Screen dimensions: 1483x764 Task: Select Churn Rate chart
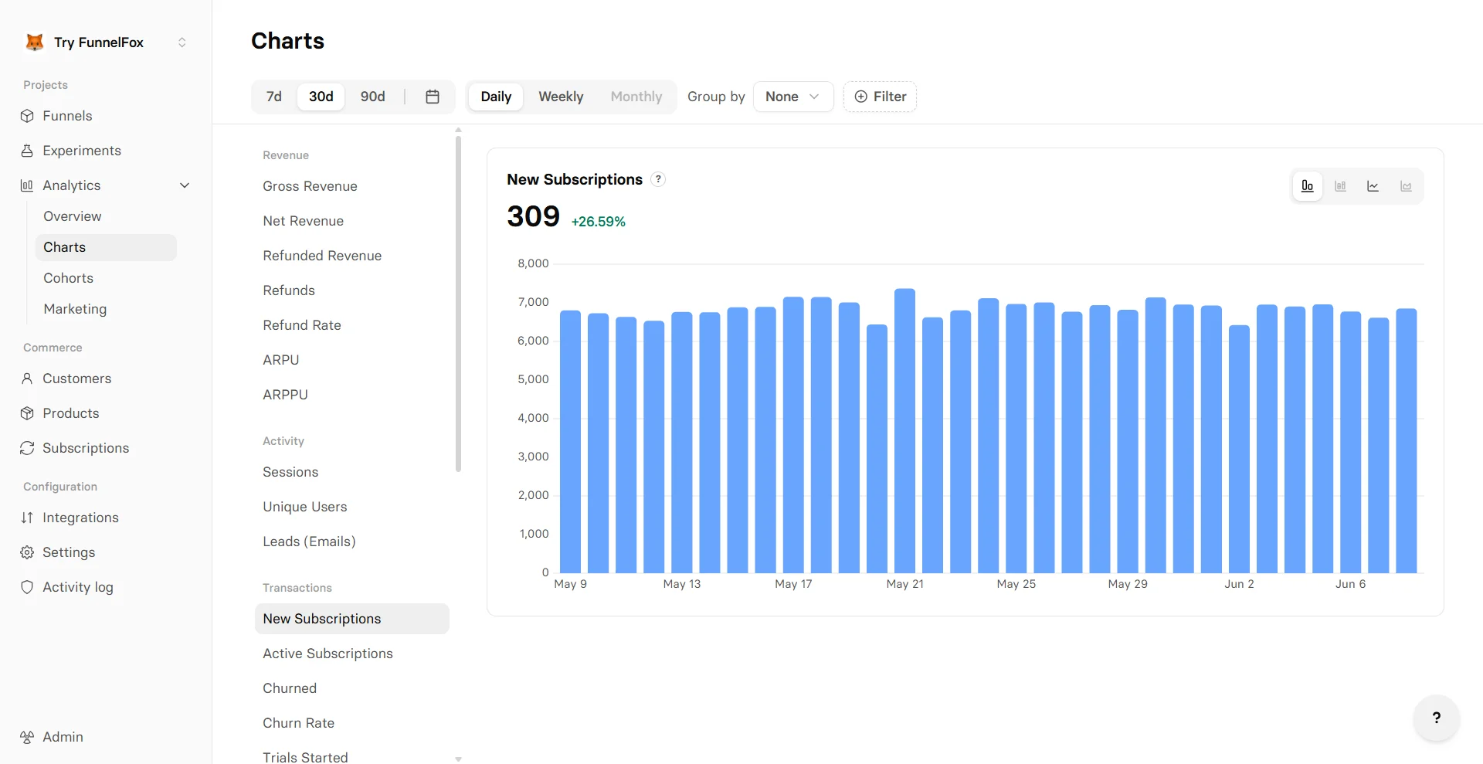tap(351, 723)
